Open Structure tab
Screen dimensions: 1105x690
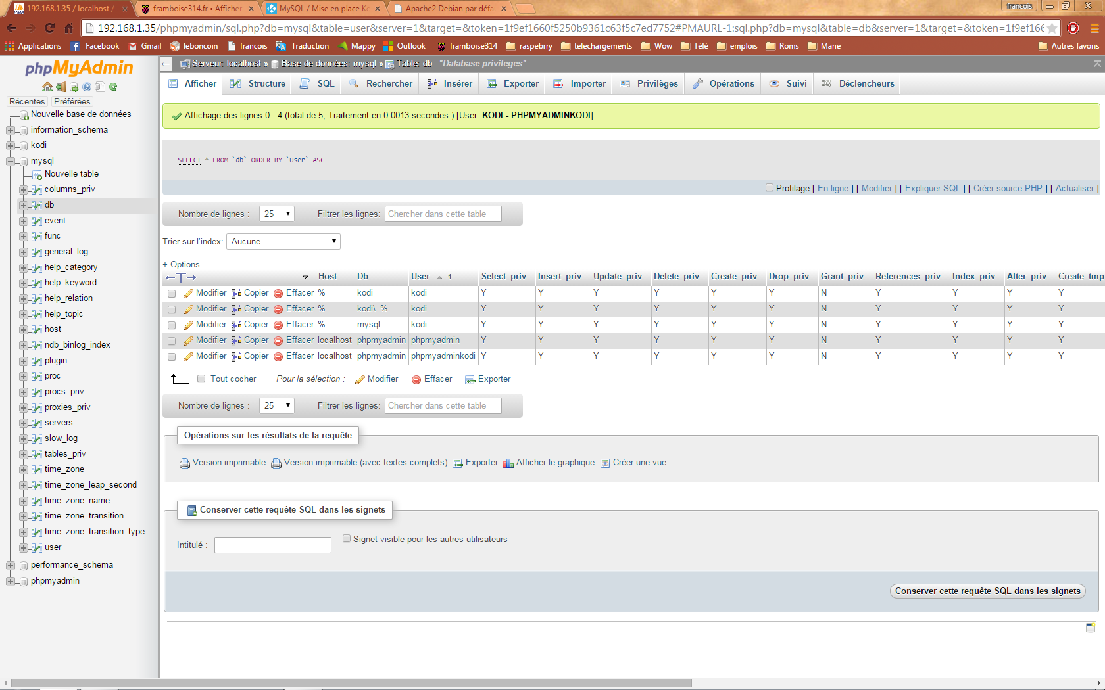pos(258,83)
